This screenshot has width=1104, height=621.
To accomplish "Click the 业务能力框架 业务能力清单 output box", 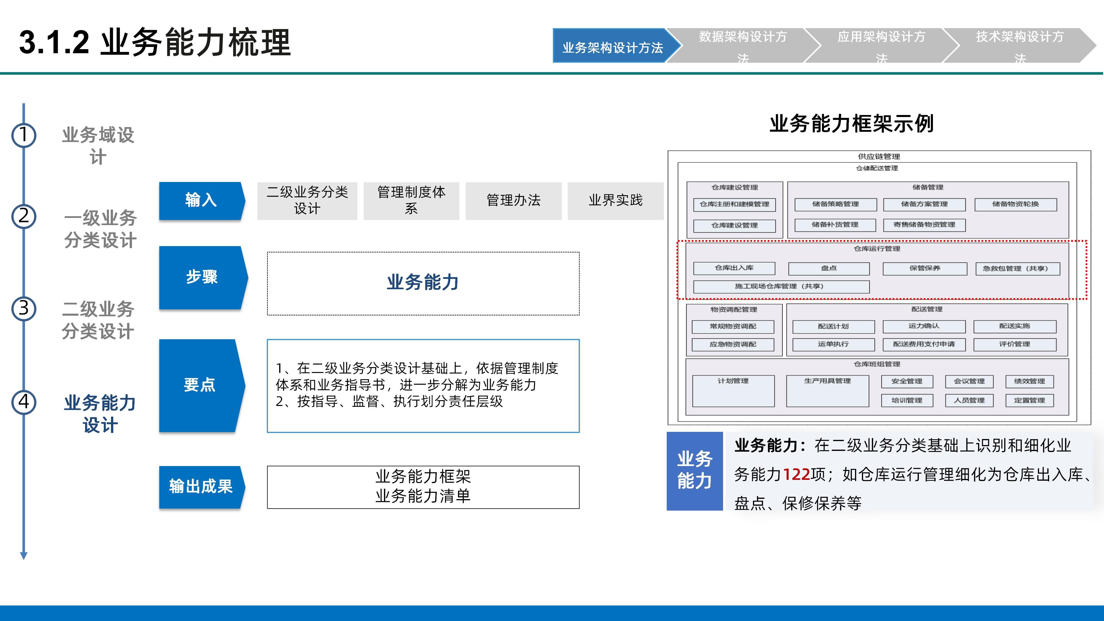I will click(423, 487).
